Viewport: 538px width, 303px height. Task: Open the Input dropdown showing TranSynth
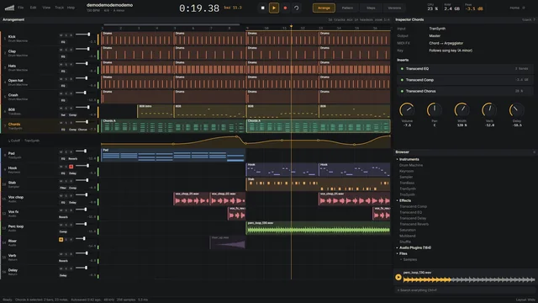point(437,29)
